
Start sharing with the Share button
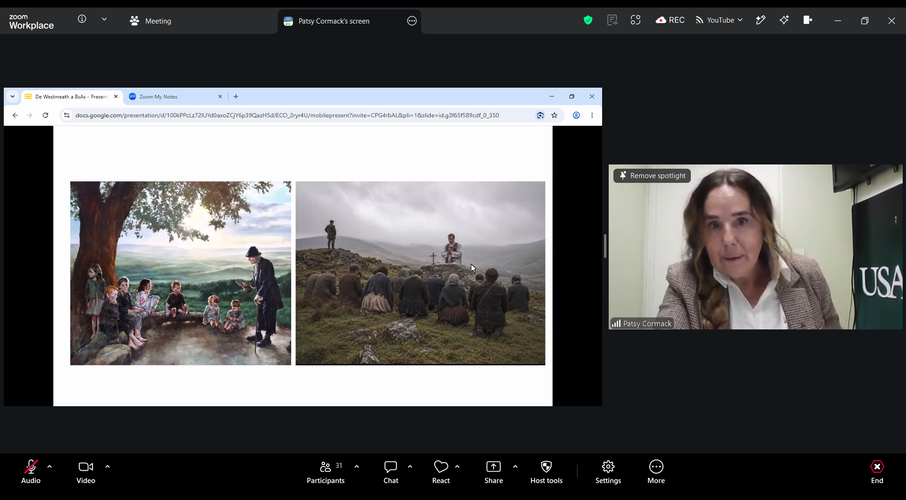pyautogui.click(x=494, y=472)
